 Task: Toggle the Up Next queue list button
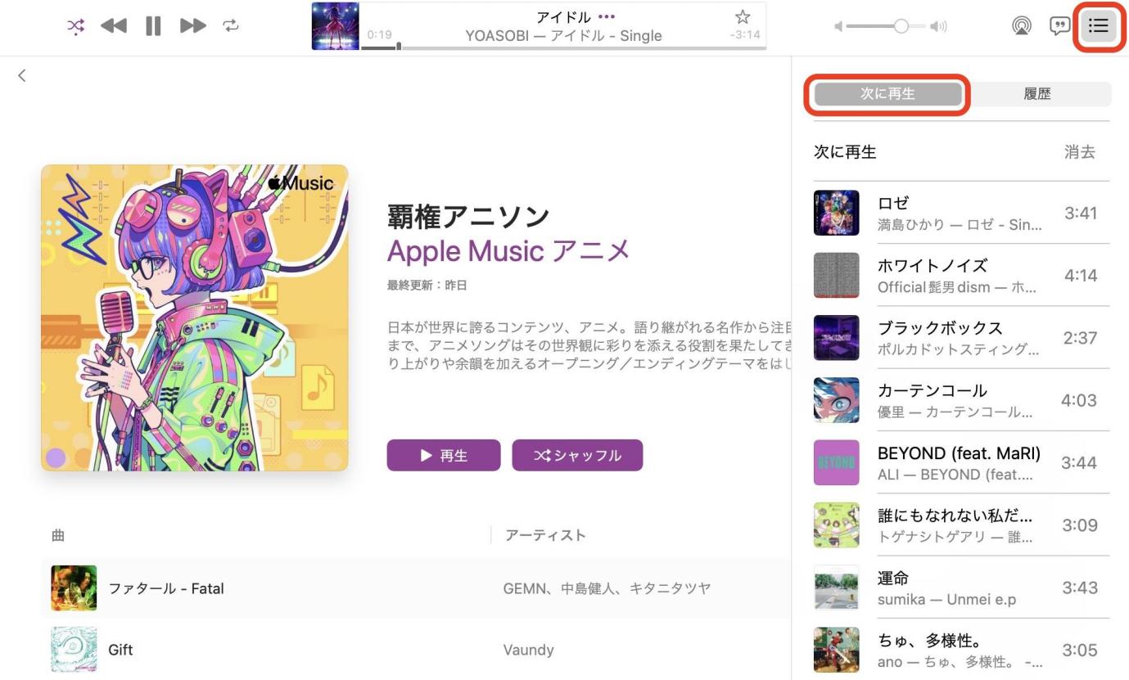click(1099, 26)
